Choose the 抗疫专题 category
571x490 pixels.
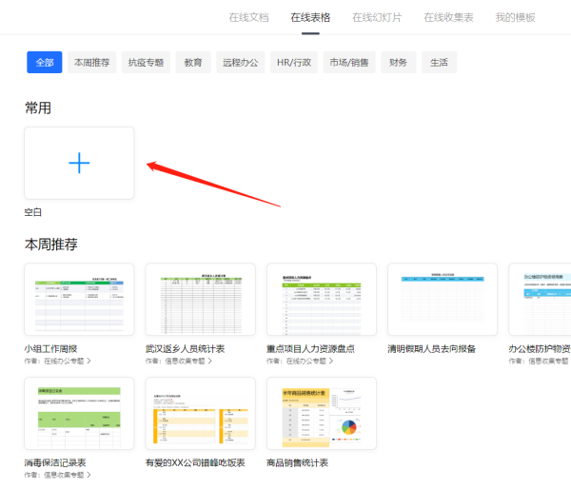pos(146,63)
